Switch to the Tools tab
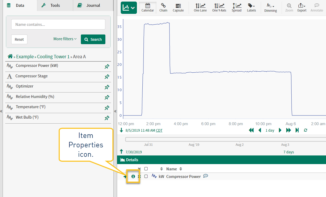This screenshot has height=197, width=326. click(55, 5)
